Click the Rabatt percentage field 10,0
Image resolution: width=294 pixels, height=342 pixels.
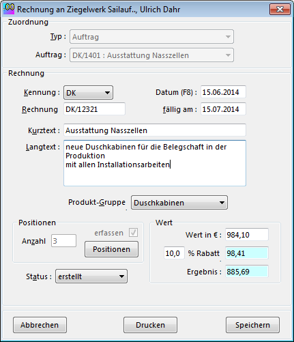[174, 253]
